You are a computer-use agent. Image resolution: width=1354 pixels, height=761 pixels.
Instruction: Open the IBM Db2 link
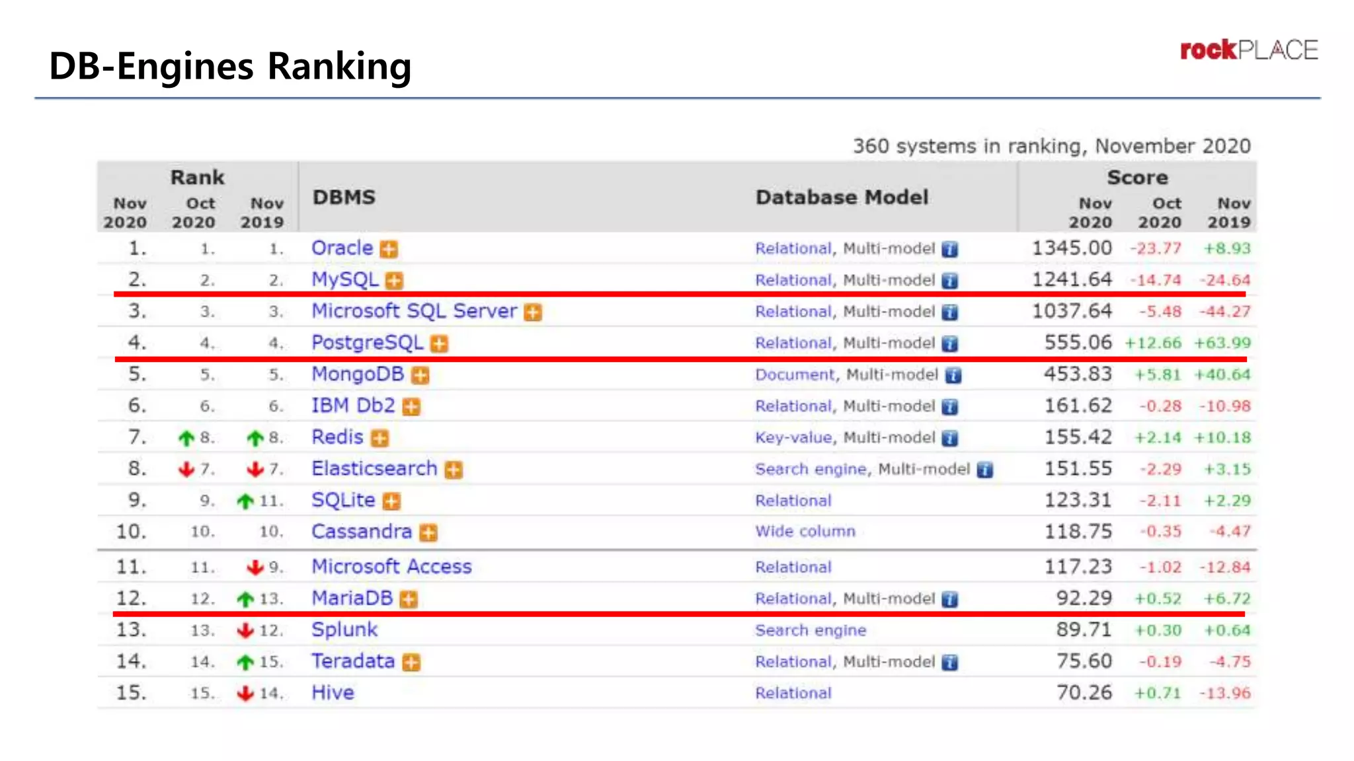click(x=353, y=406)
